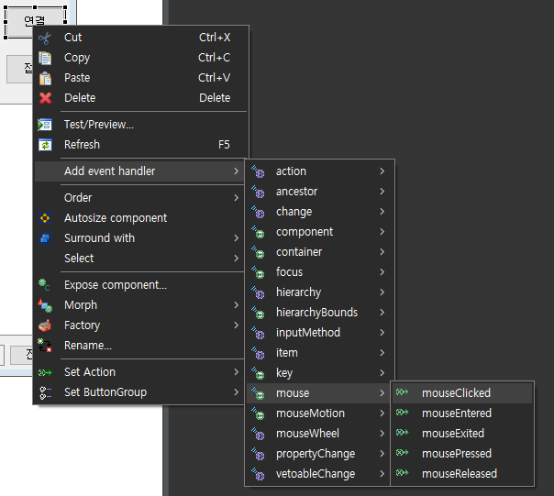Click the Rename icon

click(x=45, y=345)
